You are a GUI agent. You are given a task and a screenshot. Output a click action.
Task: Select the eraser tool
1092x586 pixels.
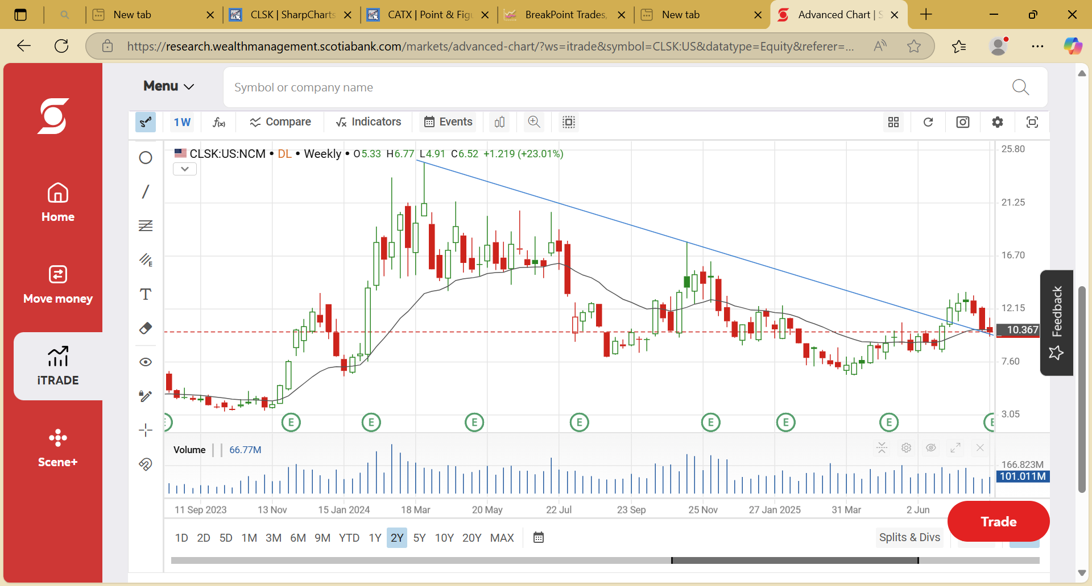pos(146,328)
